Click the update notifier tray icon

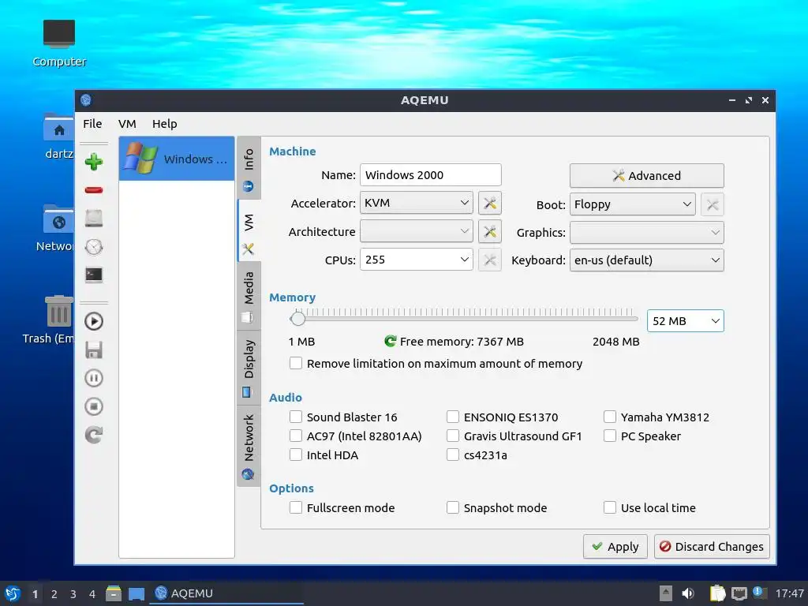tap(759, 593)
